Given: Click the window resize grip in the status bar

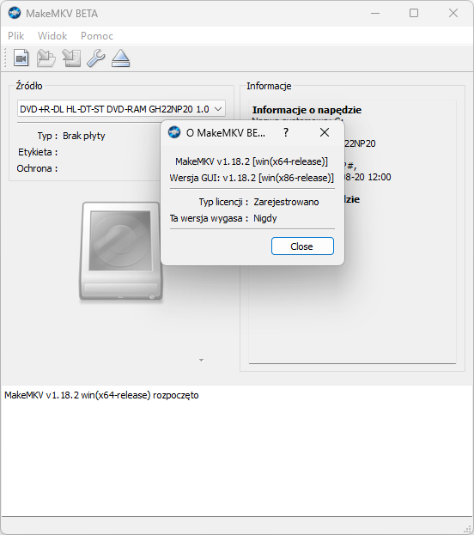Looking at the screenshot, I should click(x=467, y=528).
